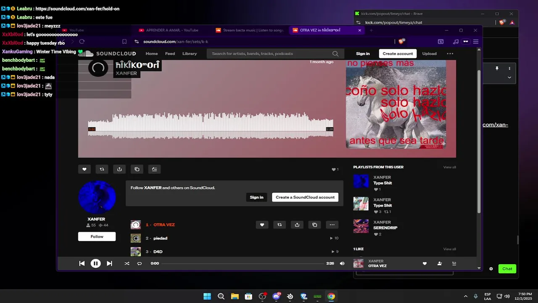Bookmark this page icon in address bar
The height and width of the screenshot is (303, 538).
pyautogui.click(x=124, y=42)
